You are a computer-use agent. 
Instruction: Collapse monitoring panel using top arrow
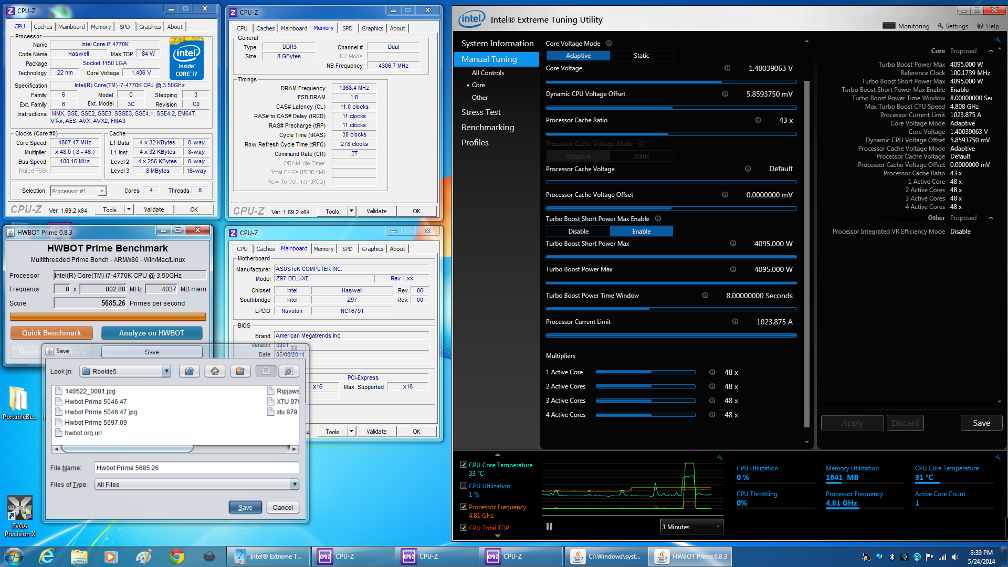[x=497, y=455]
